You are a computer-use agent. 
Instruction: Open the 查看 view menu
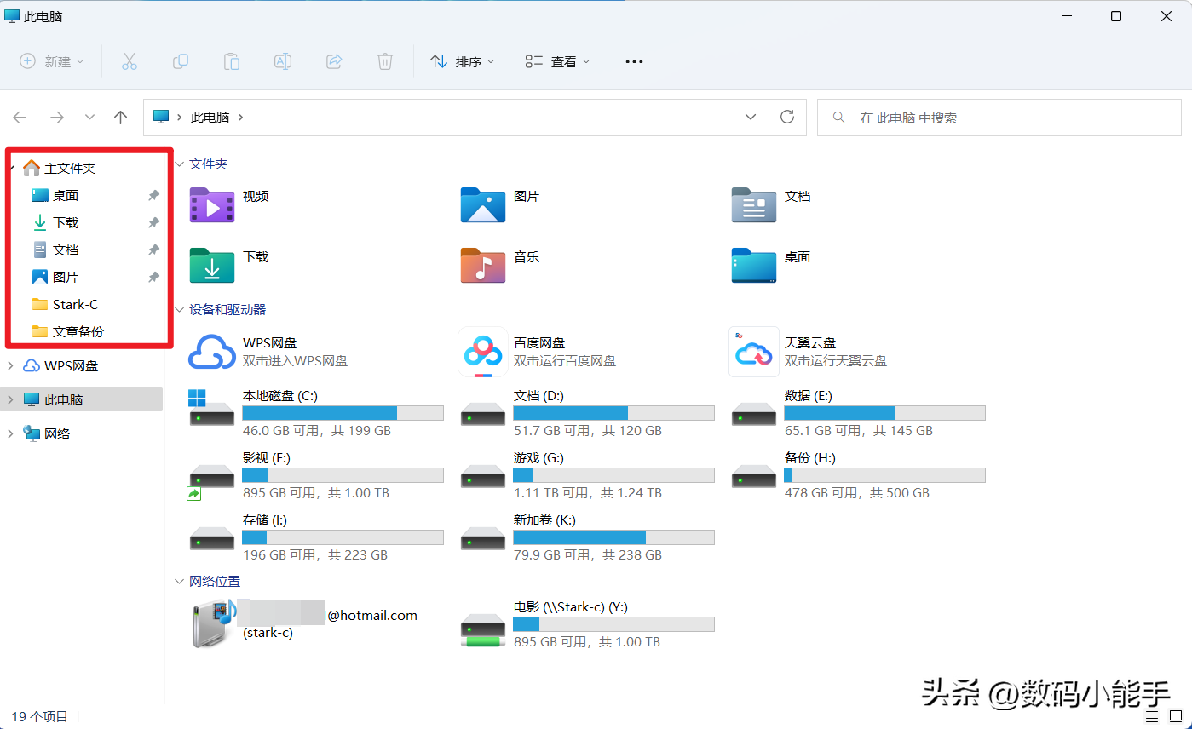point(558,61)
